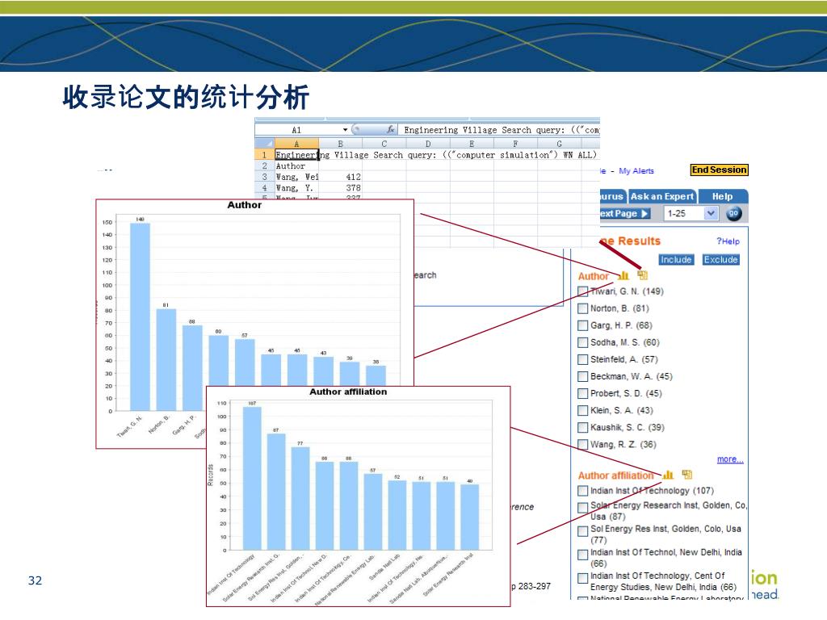Image resolution: width=827 pixels, height=620 pixels.
Task: Tick the Garg, H. P. (68) checkbox
Action: 583,325
